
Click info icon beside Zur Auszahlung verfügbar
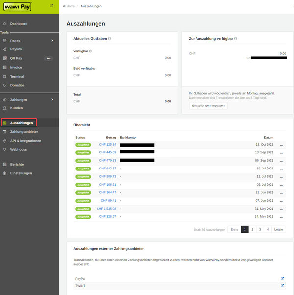236,39
